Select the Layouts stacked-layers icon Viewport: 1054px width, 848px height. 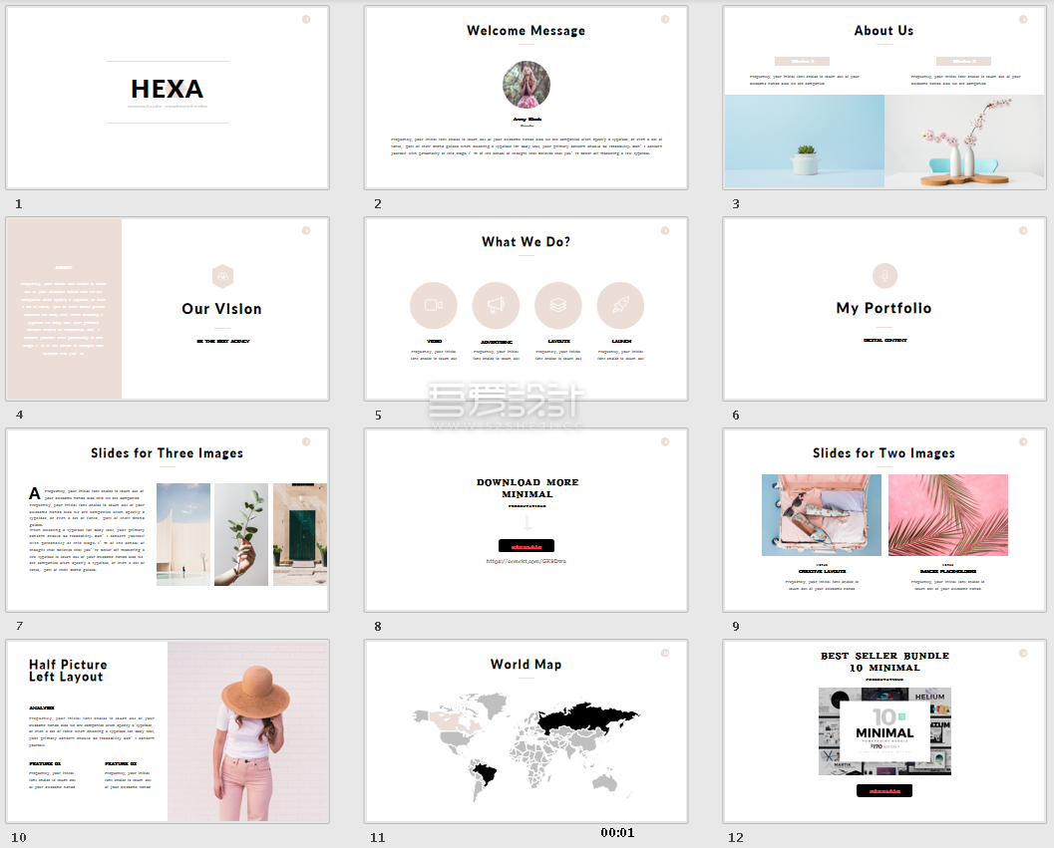tap(558, 305)
